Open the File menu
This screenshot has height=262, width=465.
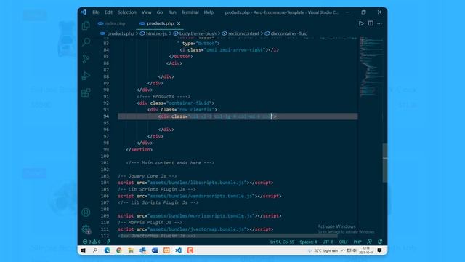click(x=95, y=12)
